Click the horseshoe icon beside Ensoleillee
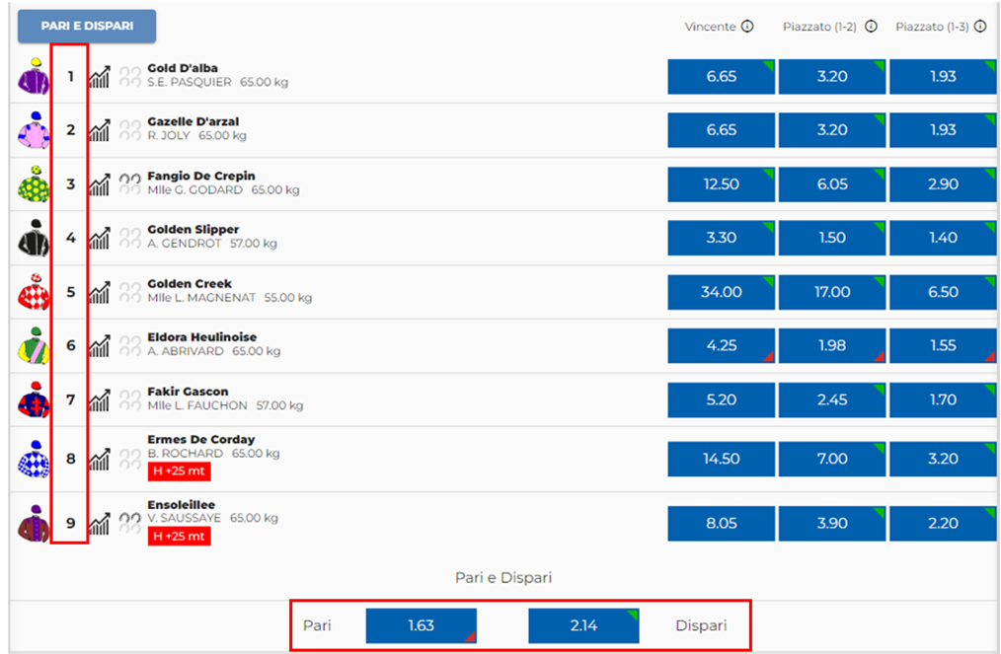Screen dimensions: 1001x654 click(x=130, y=523)
